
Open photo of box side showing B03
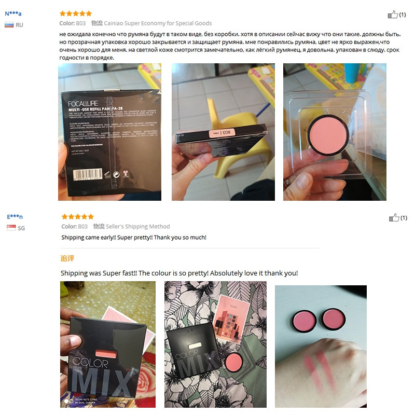pos(223,132)
